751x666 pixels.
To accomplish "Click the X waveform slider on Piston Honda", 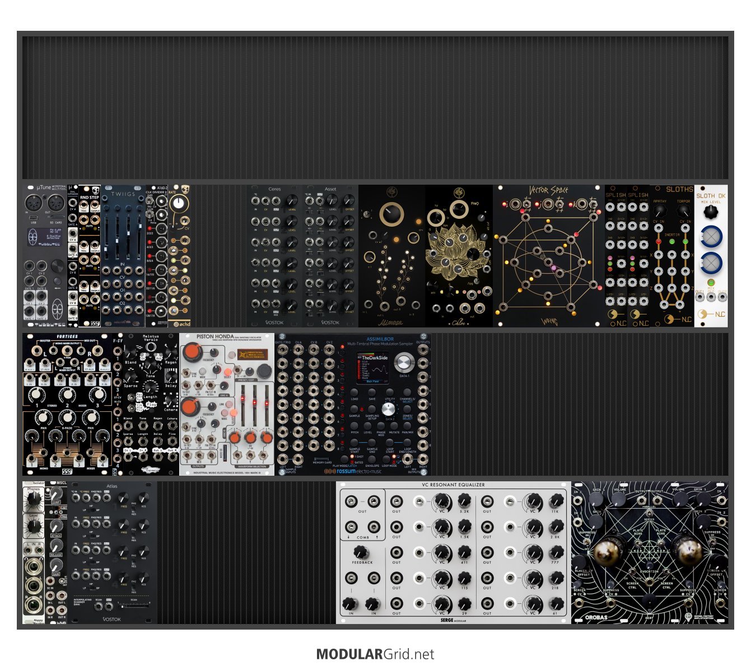I will (x=242, y=405).
